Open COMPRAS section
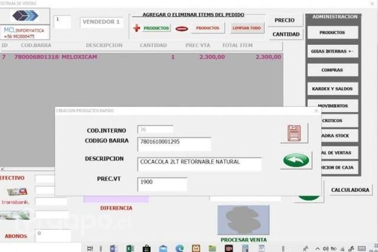The image size is (378, 252). point(333,70)
